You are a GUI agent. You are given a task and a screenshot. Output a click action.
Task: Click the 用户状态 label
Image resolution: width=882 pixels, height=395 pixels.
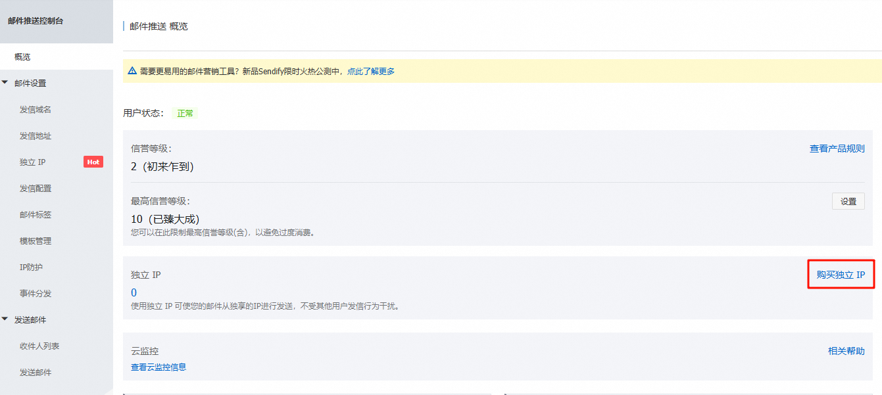pyautogui.click(x=143, y=113)
